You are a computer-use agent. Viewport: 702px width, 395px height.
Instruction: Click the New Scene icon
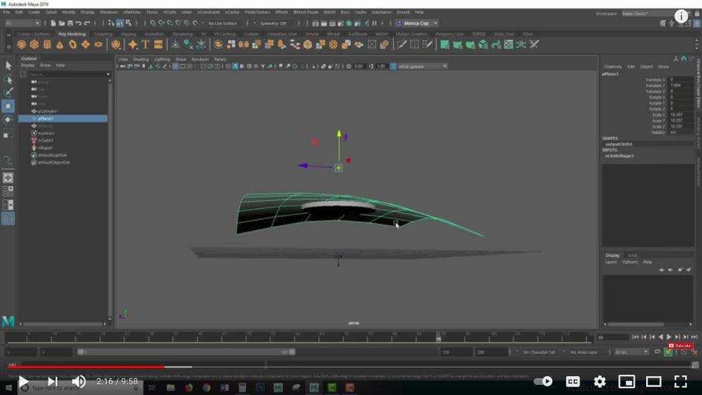point(53,24)
